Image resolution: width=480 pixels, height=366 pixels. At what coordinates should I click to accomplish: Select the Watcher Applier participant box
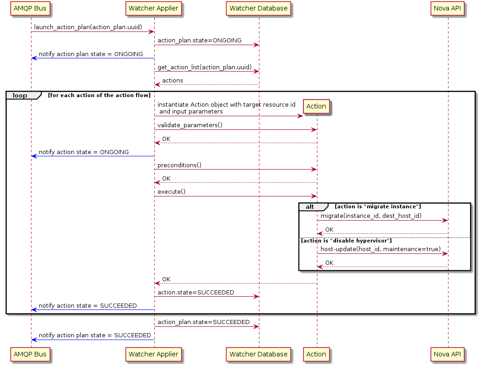153,8
